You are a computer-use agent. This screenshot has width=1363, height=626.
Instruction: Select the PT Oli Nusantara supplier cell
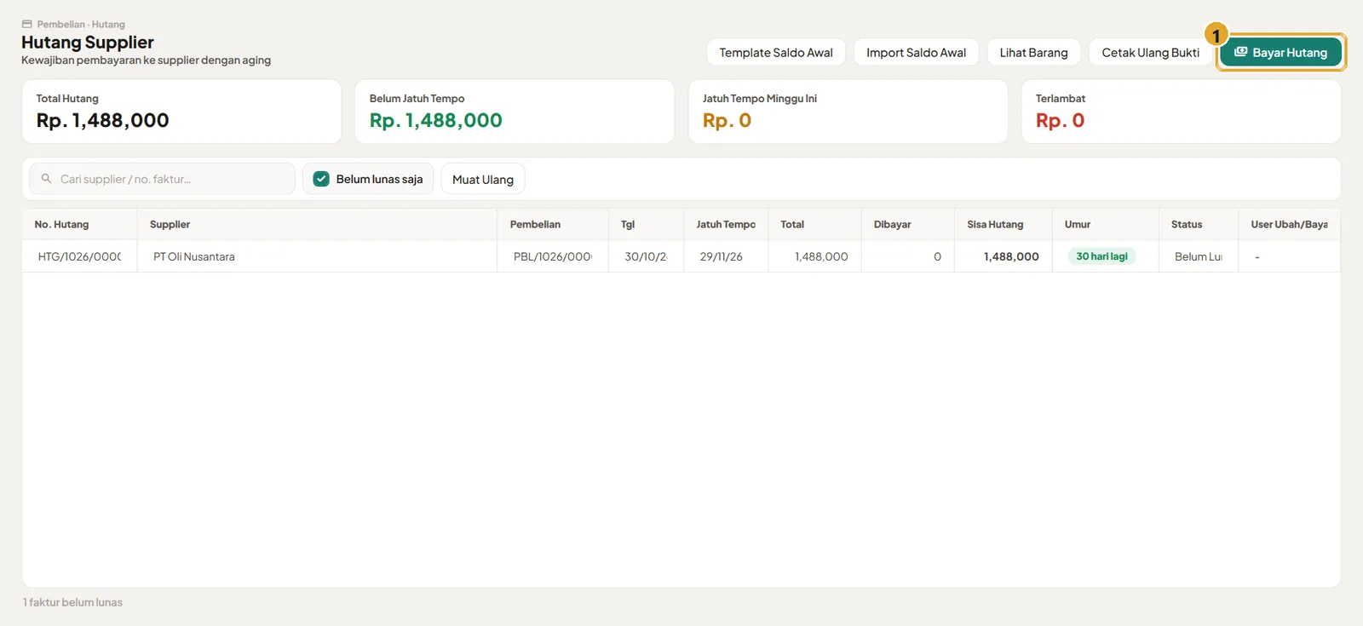tap(317, 256)
